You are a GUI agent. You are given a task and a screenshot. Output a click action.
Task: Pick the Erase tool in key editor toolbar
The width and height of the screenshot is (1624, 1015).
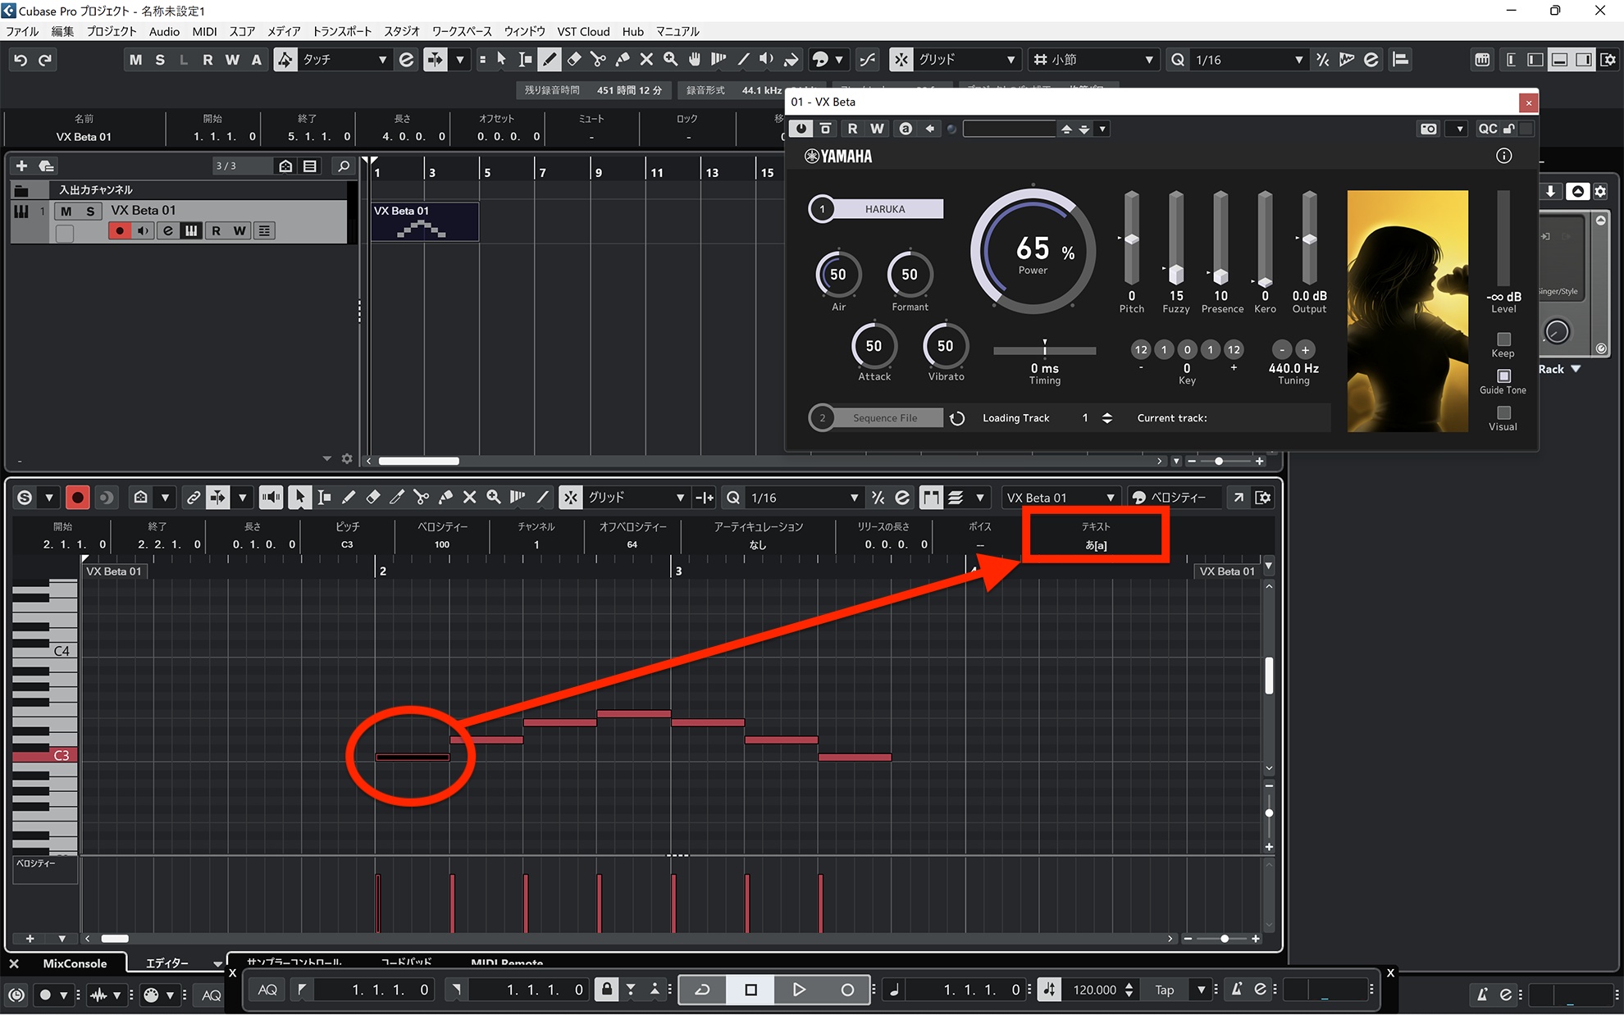tap(373, 498)
